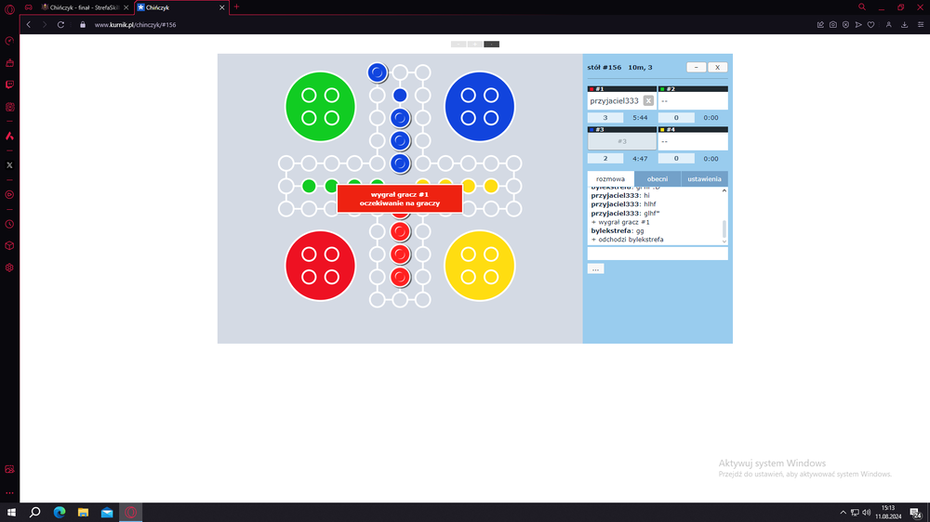Open File Explorer from the taskbar

83,513
